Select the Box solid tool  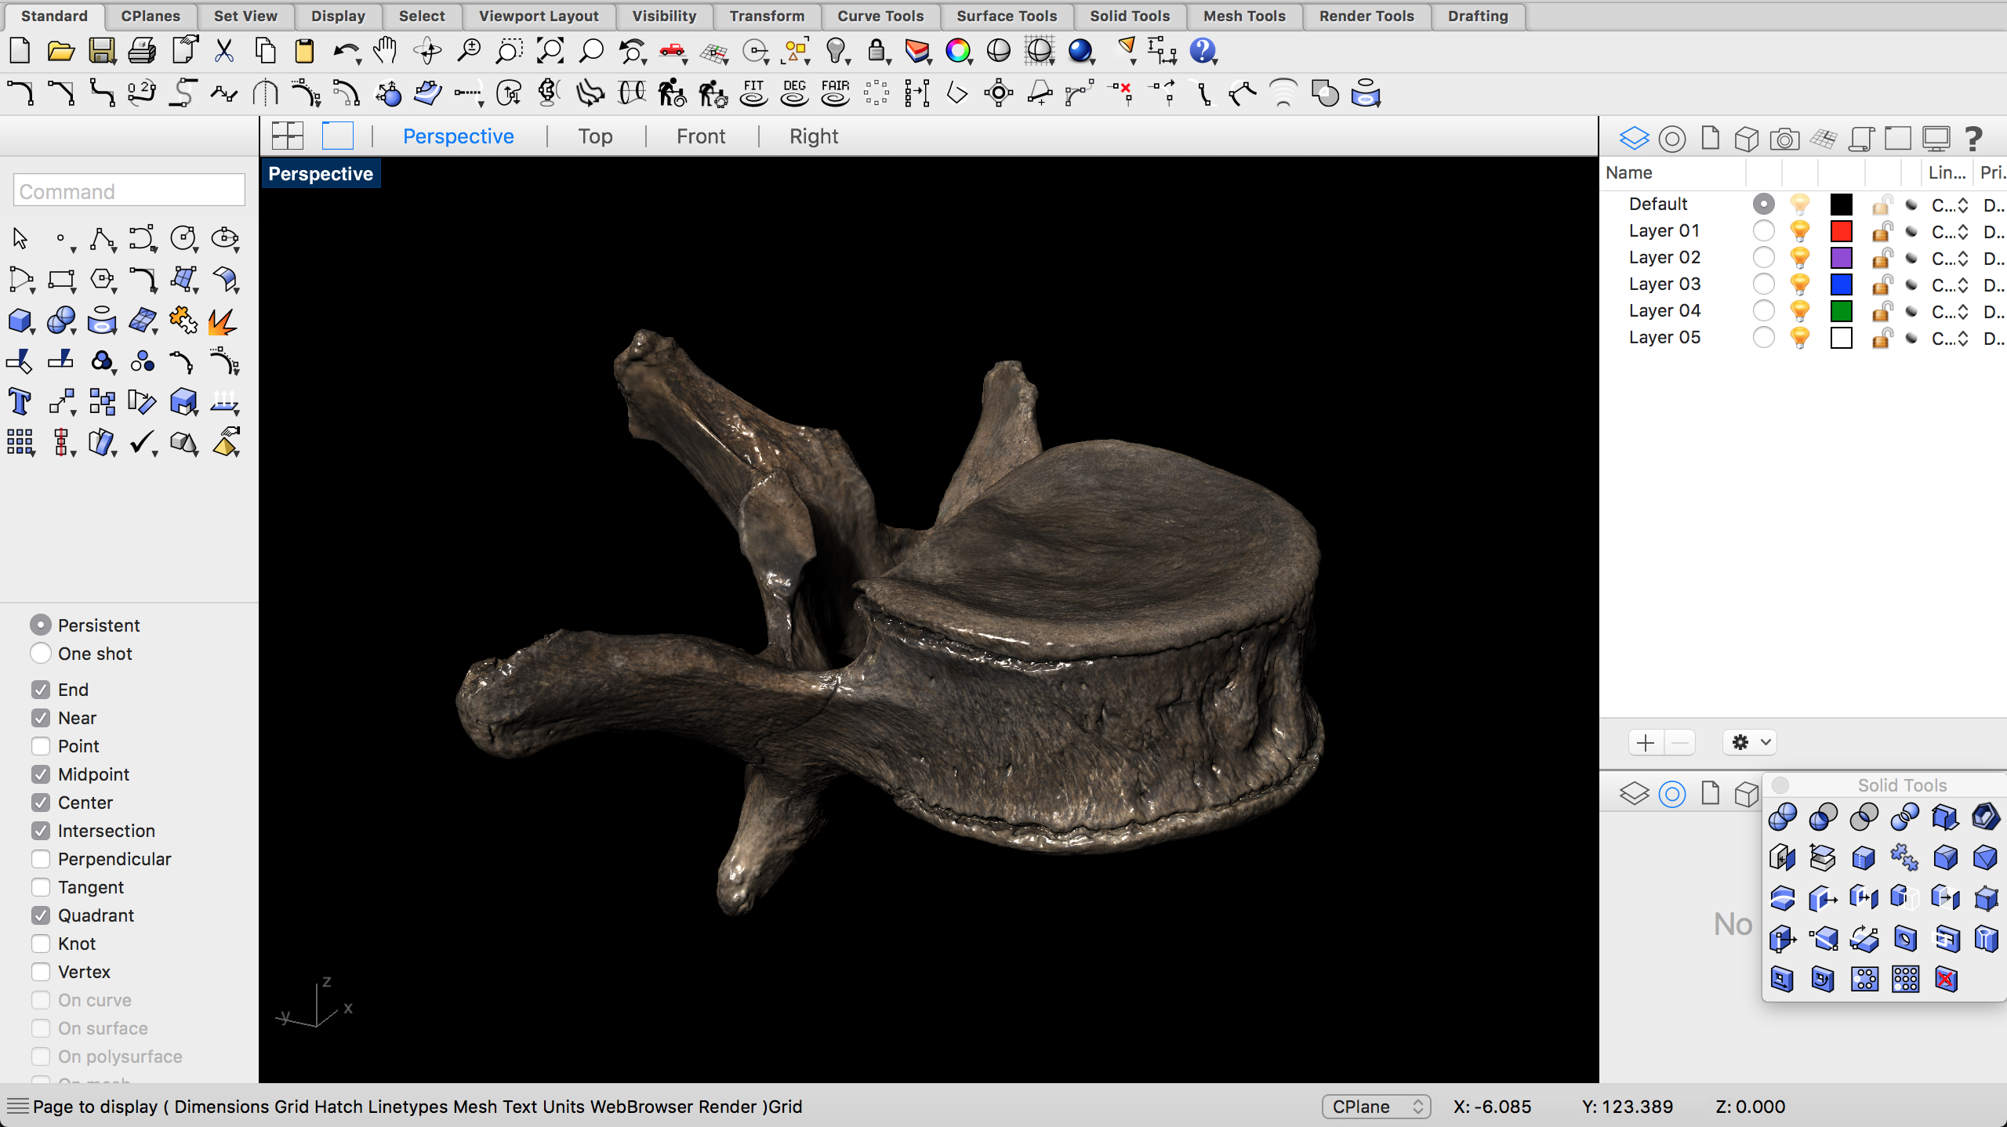click(x=20, y=321)
